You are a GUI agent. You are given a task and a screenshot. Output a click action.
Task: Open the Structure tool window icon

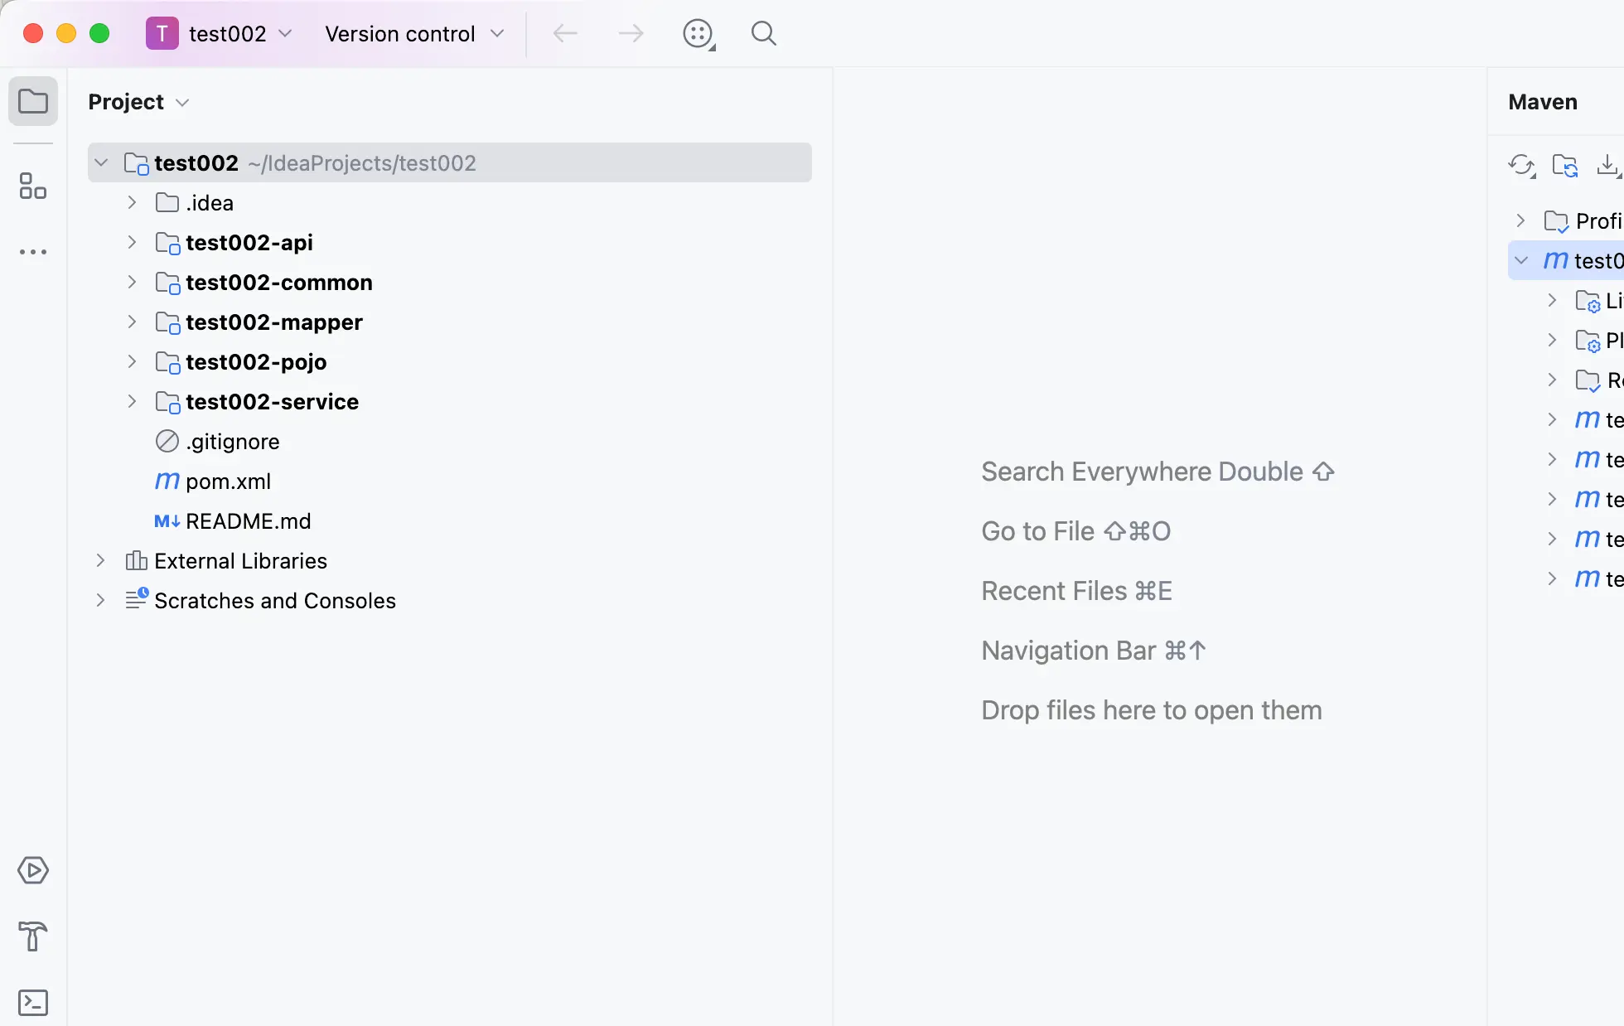click(33, 186)
